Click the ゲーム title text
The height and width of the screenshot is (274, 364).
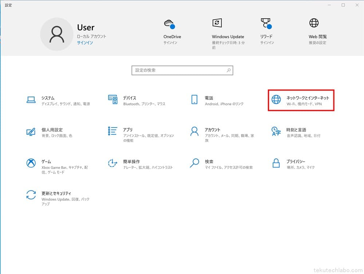(46, 161)
